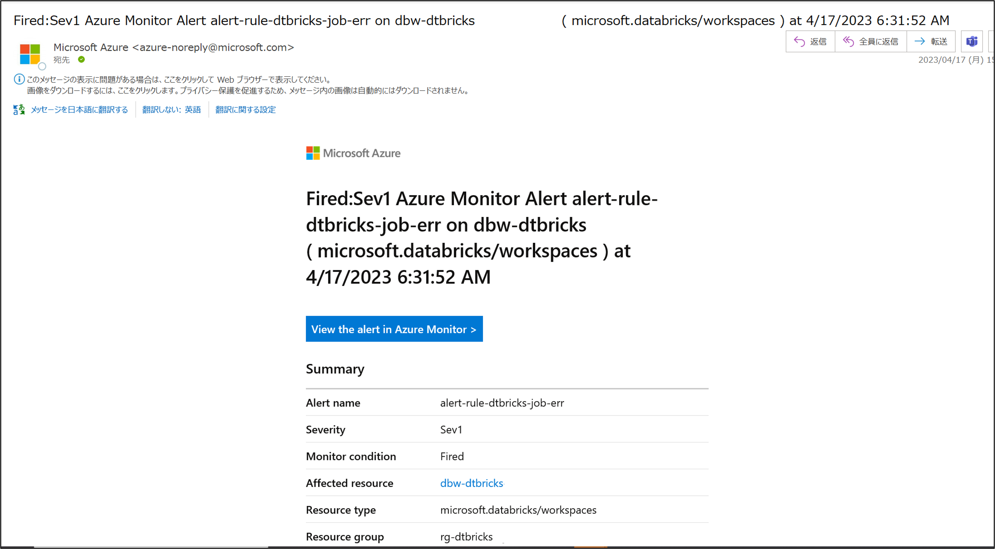Click the blue info icon in notice bar
The image size is (995, 549).
(19, 79)
